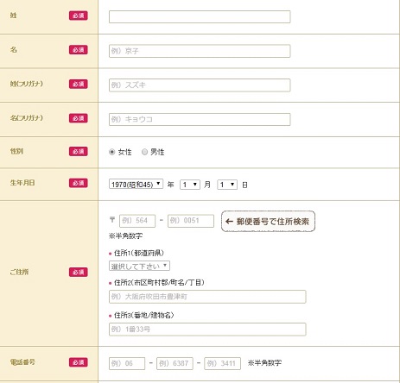Click the phone area code field 06
This screenshot has height=383, width=400.
[x=127, y=363]
